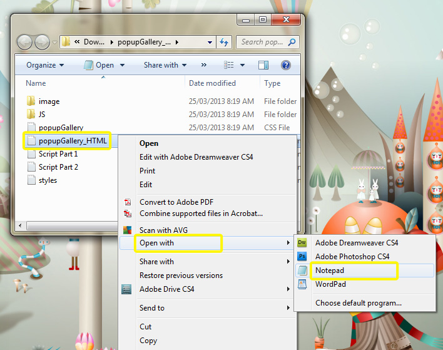Click the Open button in the toolbar
The image size is (443, 350).
point(99,65)
